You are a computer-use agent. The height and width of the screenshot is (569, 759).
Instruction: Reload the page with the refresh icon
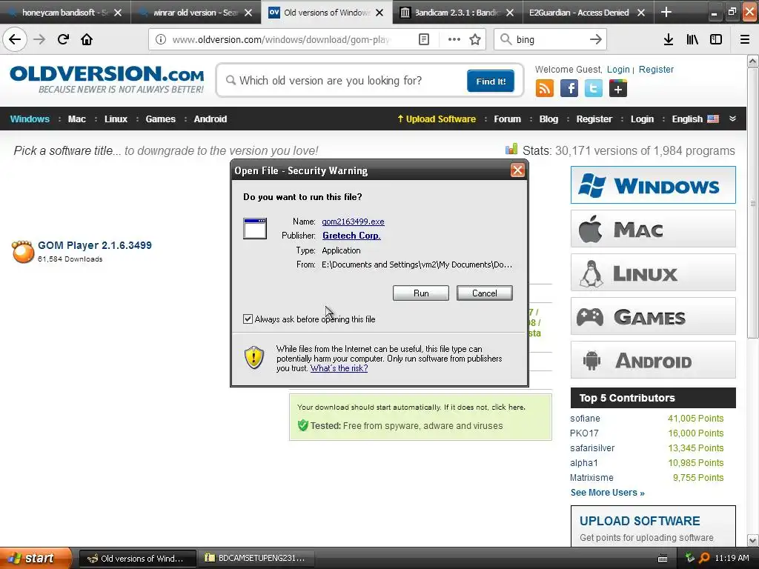pos(63,39)
